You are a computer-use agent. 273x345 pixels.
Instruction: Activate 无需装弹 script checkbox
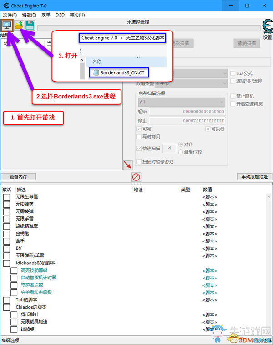tap(6, 211)
